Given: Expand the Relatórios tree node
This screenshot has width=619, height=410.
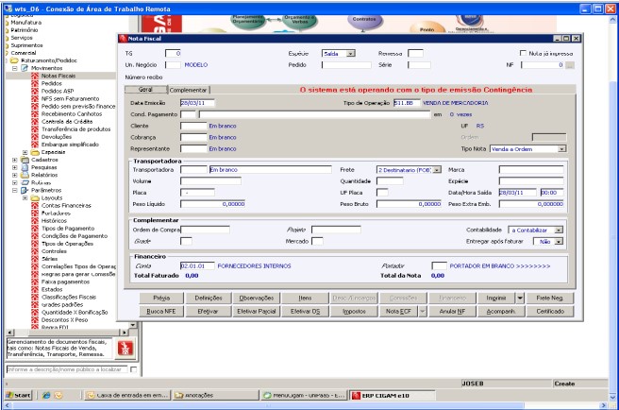Looking at the screenshot, I should [14, 175].
